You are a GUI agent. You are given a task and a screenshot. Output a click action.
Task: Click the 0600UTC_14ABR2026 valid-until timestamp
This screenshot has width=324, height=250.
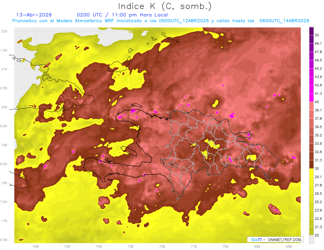[284, 21]
